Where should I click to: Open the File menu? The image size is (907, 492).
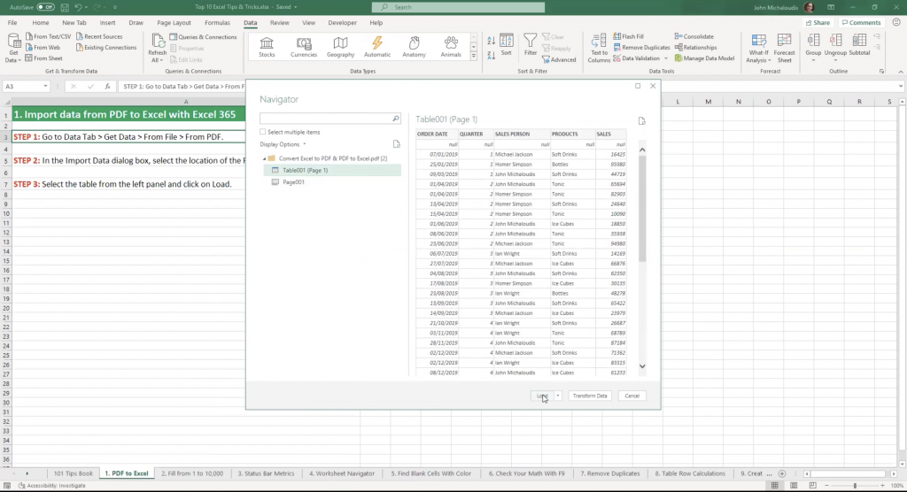(x=12, y=22)
